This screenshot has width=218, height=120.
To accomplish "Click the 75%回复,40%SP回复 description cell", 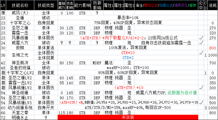I will coord(128,23).
